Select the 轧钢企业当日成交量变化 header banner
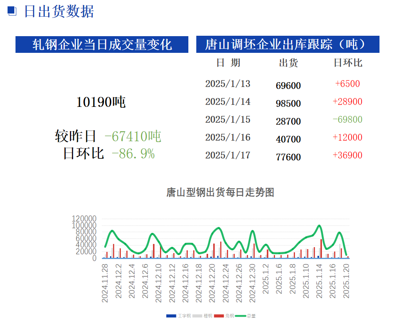 [x=102, y=44]
